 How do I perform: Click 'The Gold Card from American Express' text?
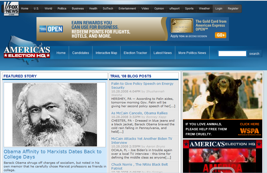click(211, 25)
